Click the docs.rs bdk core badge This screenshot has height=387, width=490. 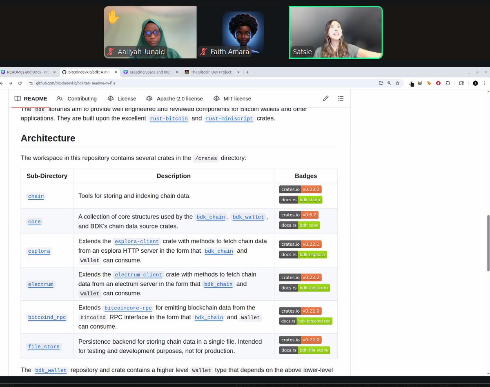point(299,225)
